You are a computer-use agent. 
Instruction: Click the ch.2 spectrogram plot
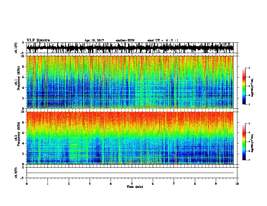(130, 138)
